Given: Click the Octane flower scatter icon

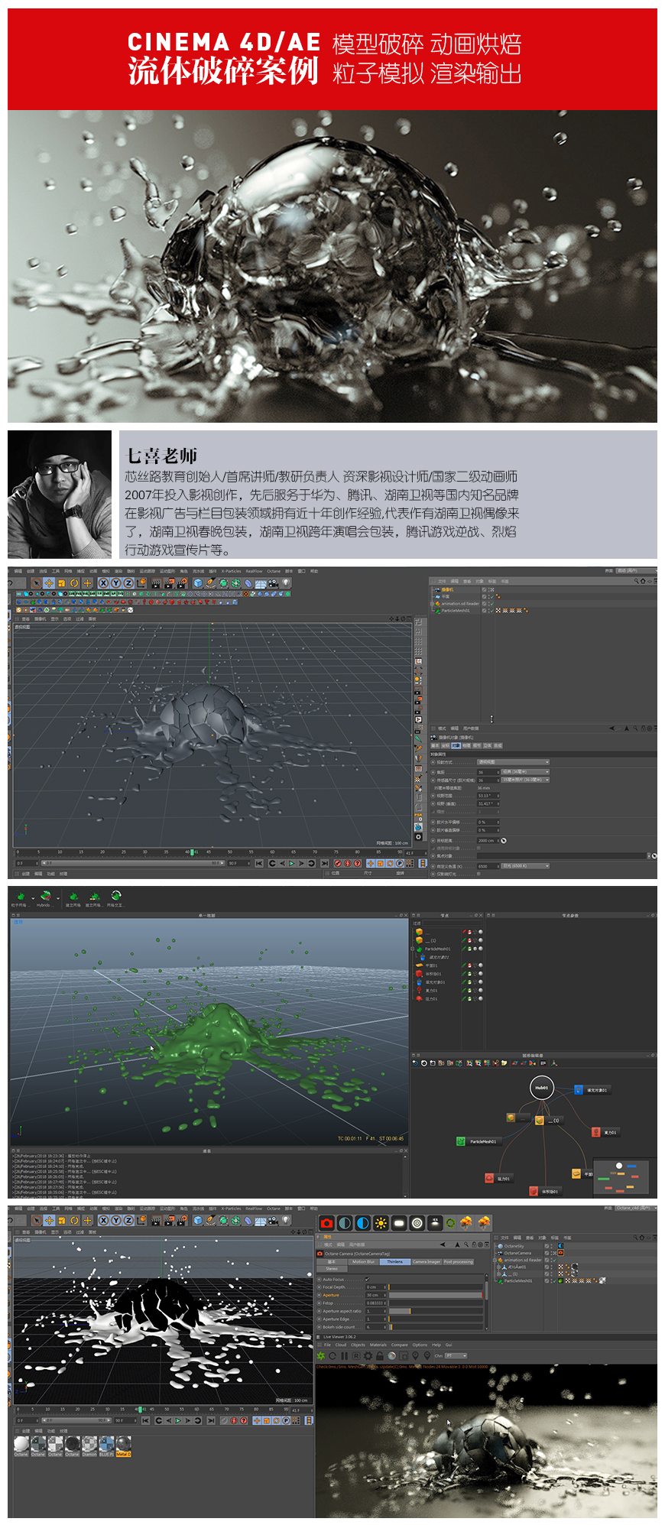Looking at the screenshot, I should [450, 1223].
